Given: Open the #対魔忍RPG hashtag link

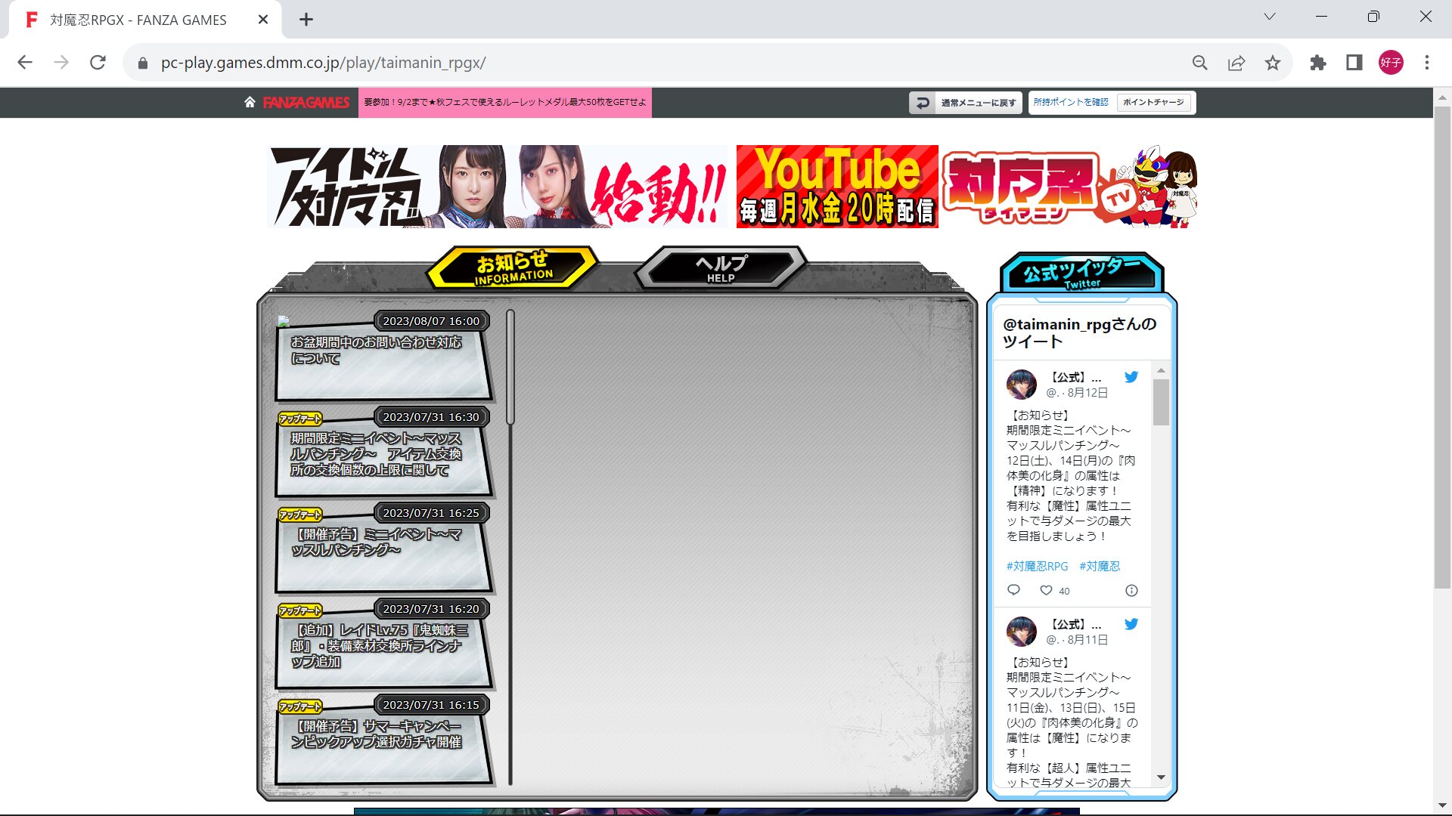Looking at the screenshot, I should click(x=1037, y=566).
